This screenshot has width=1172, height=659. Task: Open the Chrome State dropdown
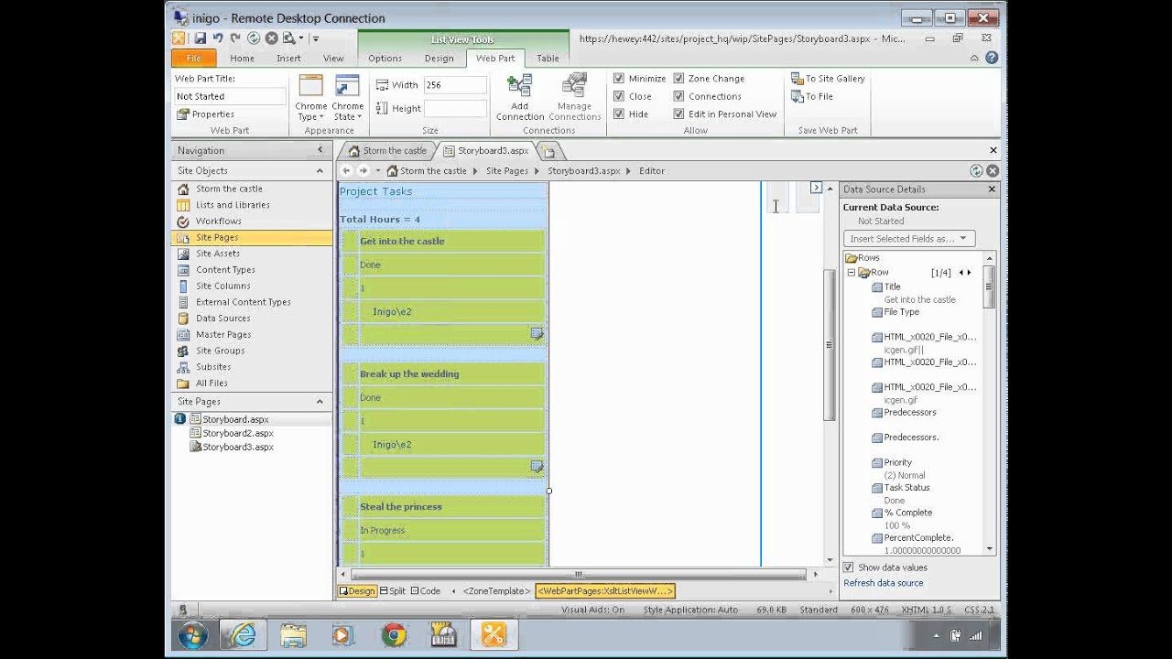point(348,98)
